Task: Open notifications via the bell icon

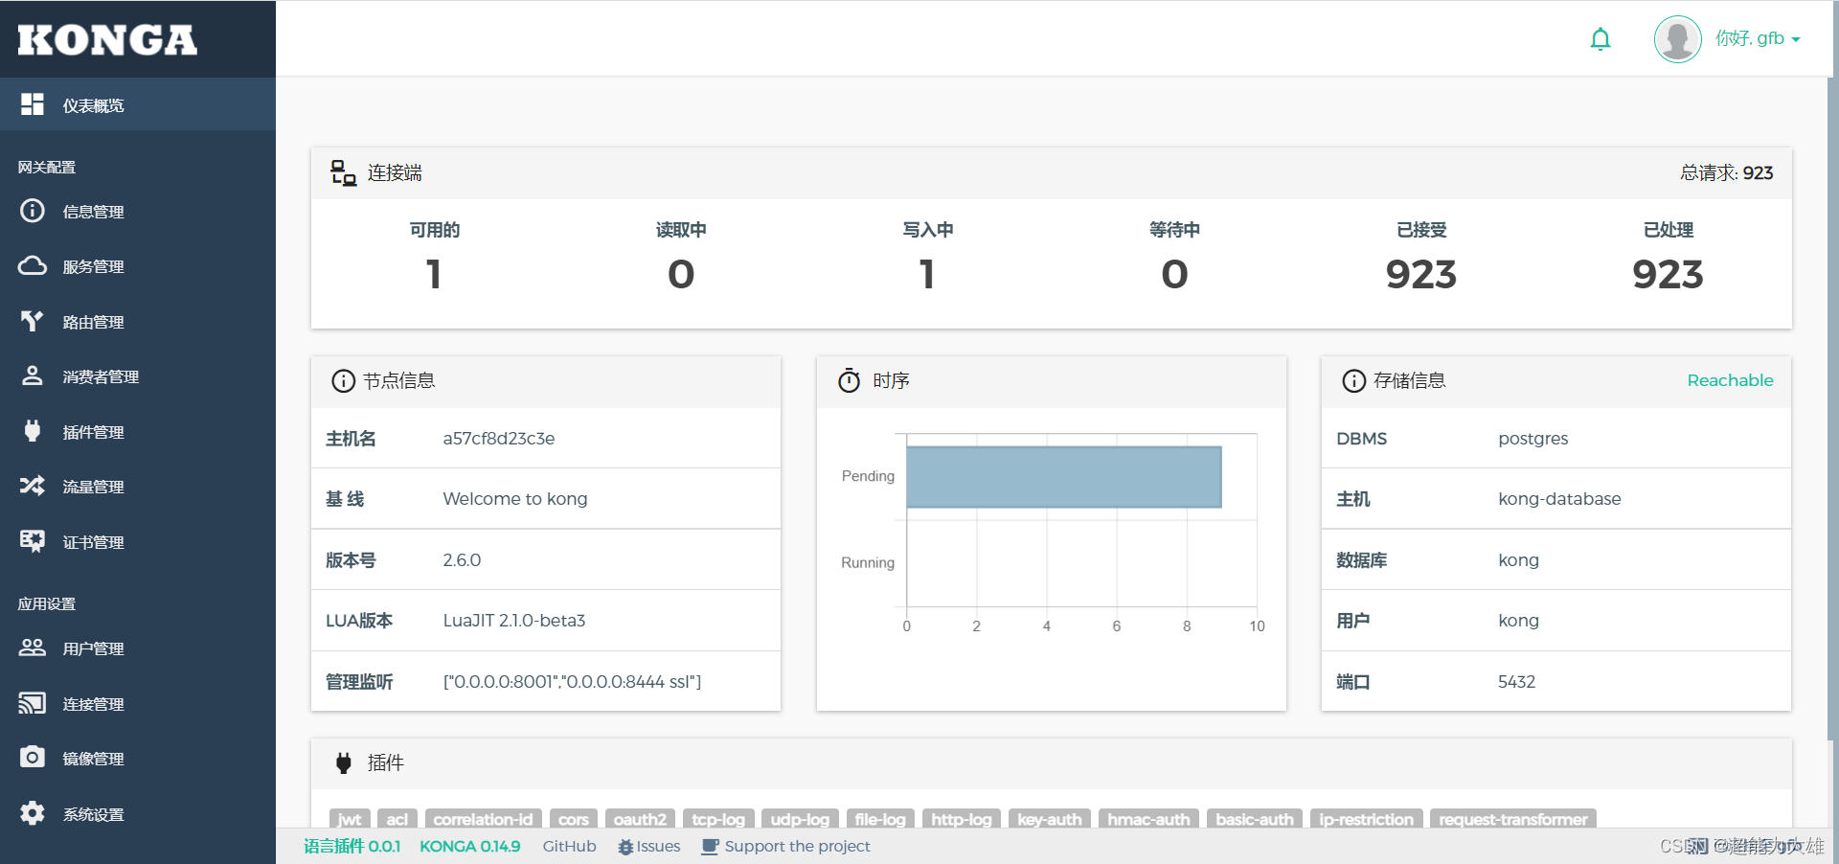Action: 1601,39
